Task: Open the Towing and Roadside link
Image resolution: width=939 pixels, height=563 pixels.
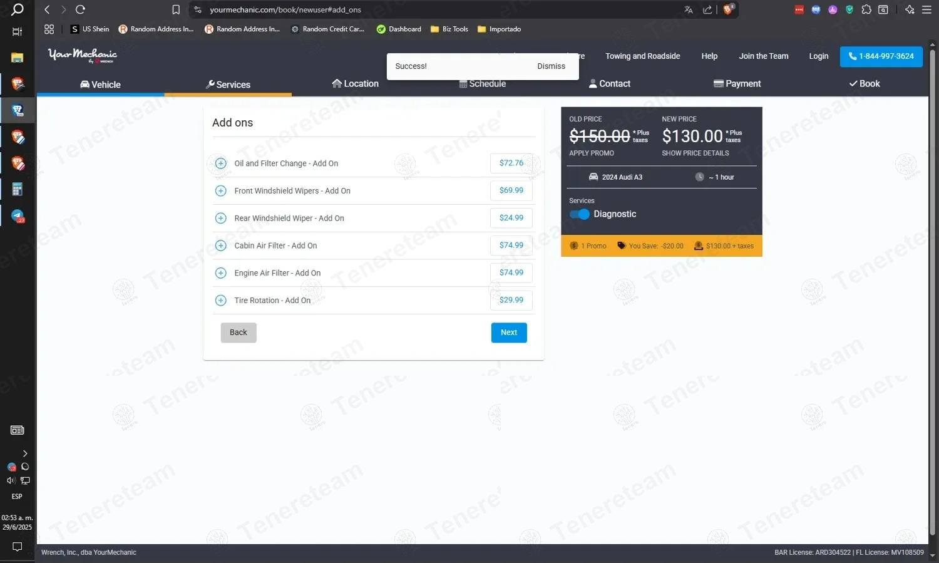Action: pyautogui.click(x=643, y=56)
